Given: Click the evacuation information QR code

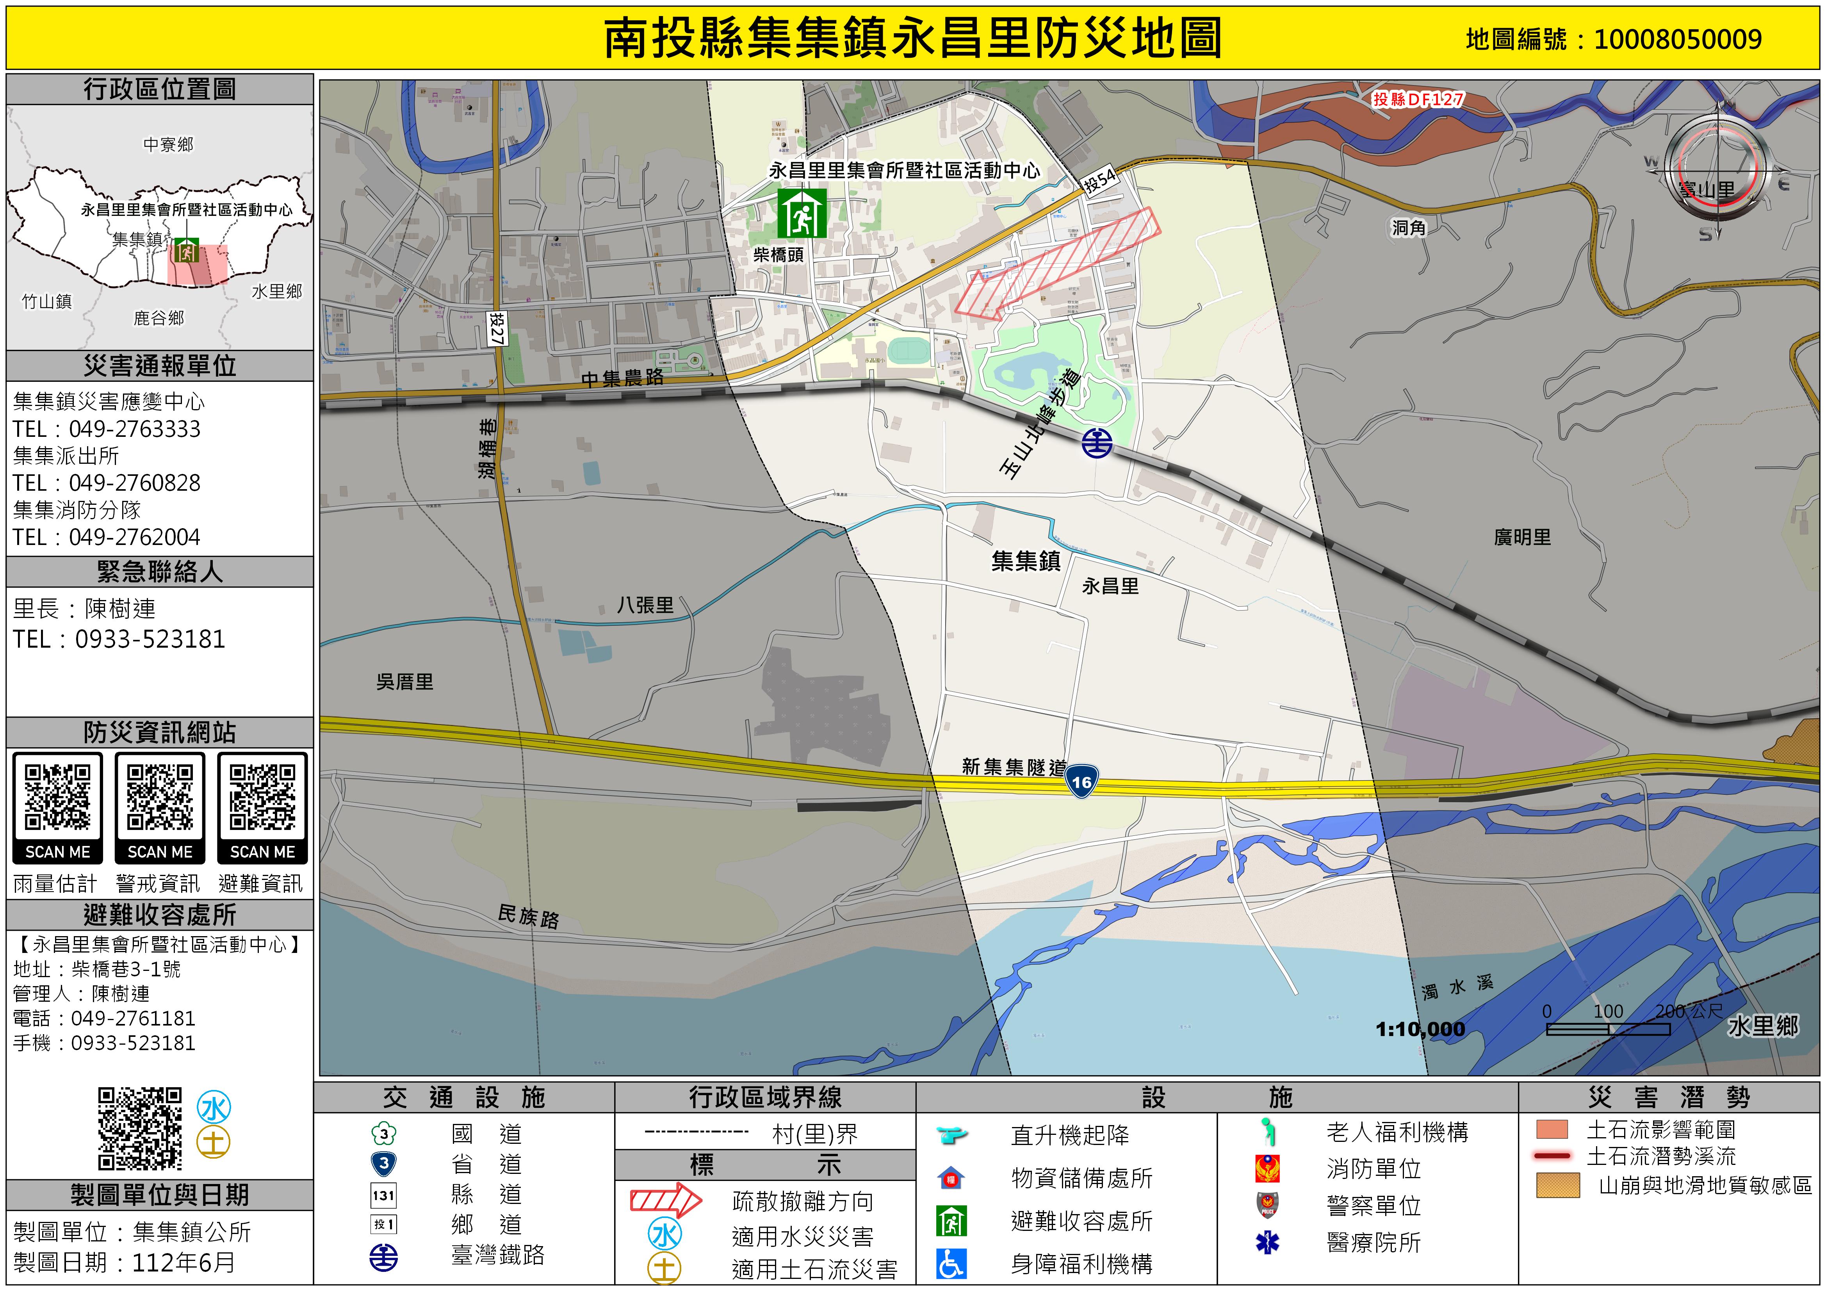Looking at the screenshot, I should pyautogui.click(x=262, y=798).
